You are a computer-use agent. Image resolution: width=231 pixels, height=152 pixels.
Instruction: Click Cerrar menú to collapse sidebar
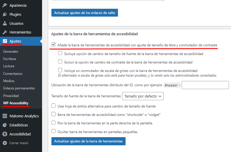tap(19, 143)
